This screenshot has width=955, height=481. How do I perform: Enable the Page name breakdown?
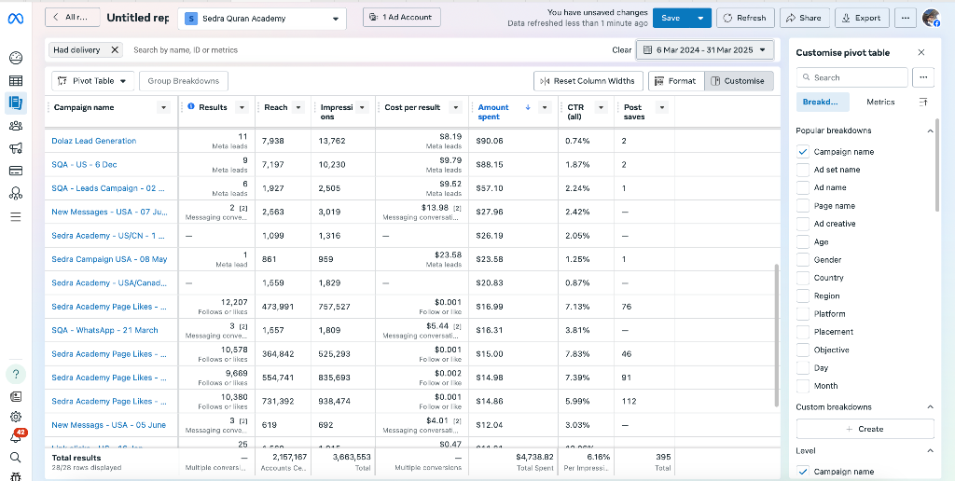tap(803, 206)
